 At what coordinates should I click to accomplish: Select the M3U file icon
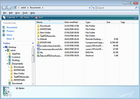(x=38, y=52)
